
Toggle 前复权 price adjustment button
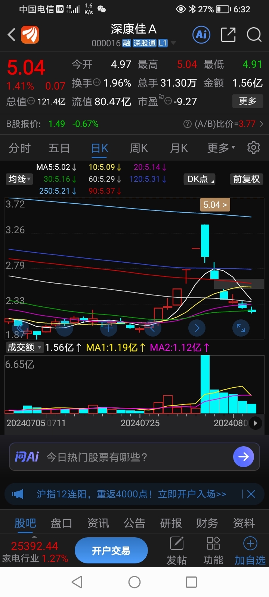point(246,179)
